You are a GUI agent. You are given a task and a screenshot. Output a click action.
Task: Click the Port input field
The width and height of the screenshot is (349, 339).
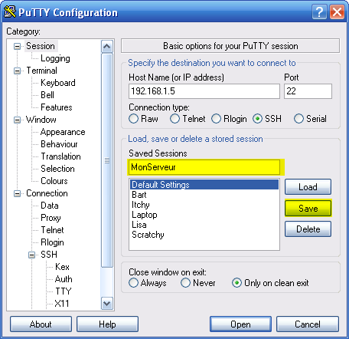coord(308,91)
